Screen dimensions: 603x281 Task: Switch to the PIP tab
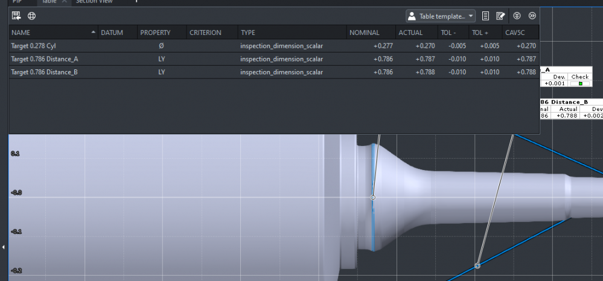pos(17,2)
